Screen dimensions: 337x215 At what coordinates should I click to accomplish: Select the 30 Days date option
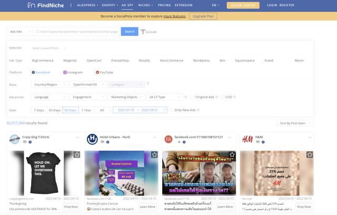tap(55, 110)
